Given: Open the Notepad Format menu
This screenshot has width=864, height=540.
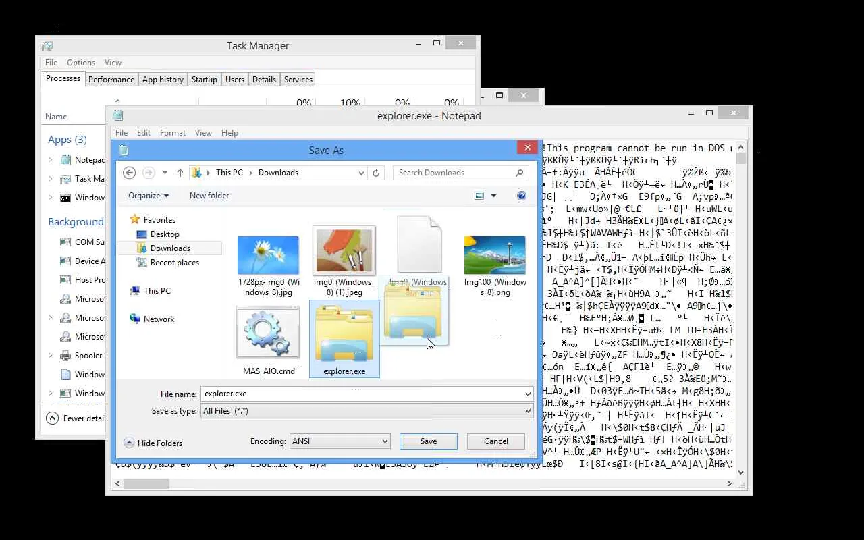Looking at the screenshot, I should pyautogui.click(x=173, y=133).
